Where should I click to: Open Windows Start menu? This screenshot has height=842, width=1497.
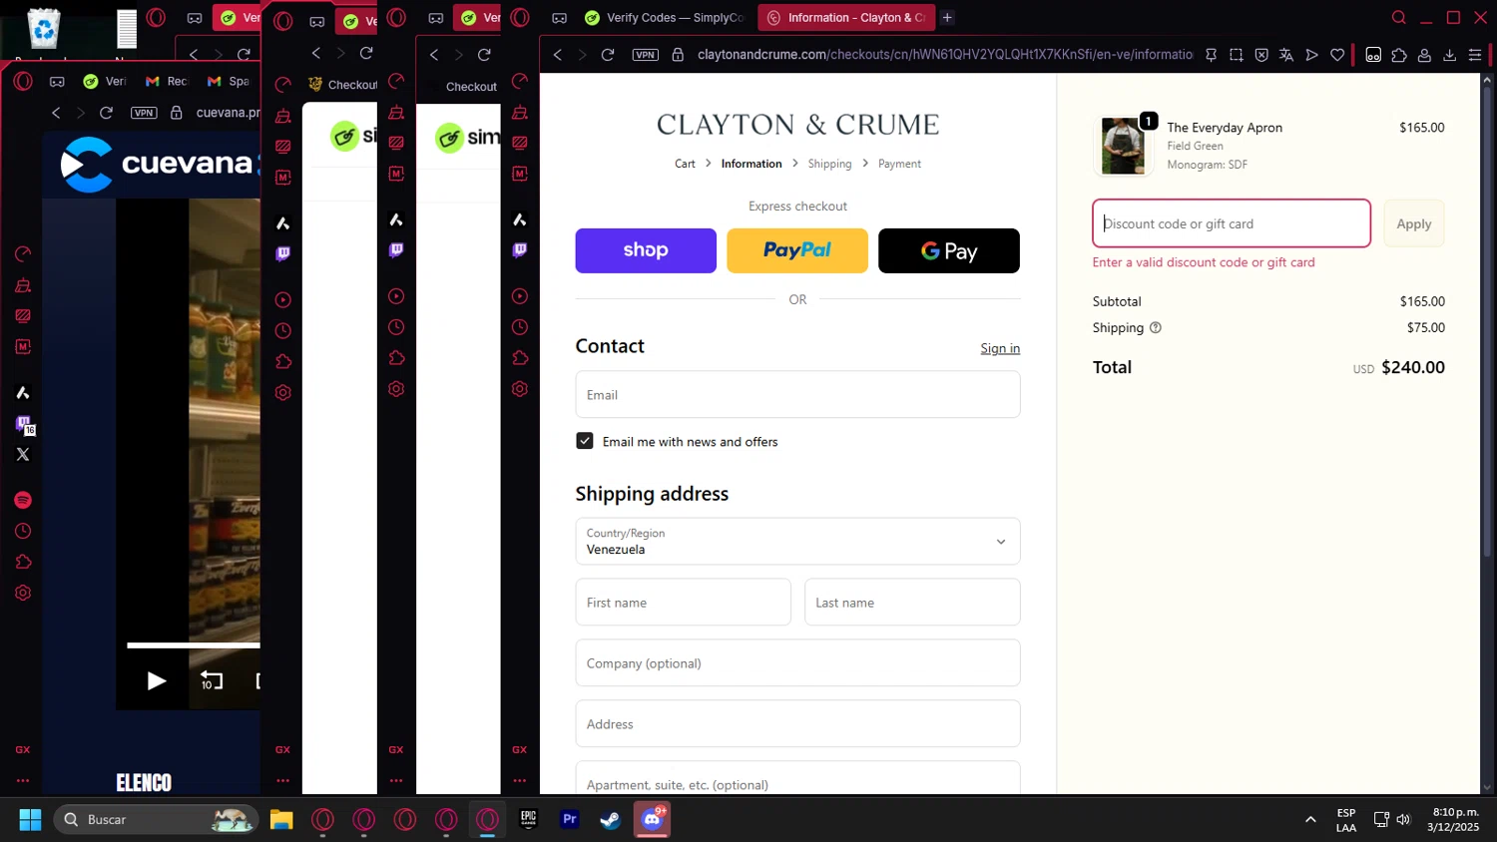point(30,819)
